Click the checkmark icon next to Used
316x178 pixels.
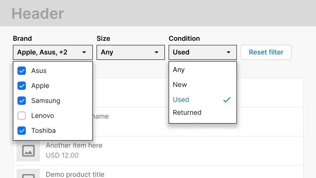pyautogui.click(x=227, y=99)
